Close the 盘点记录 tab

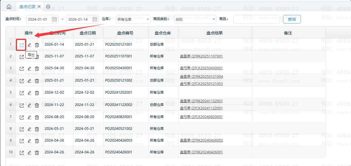(x=39, y=7)
